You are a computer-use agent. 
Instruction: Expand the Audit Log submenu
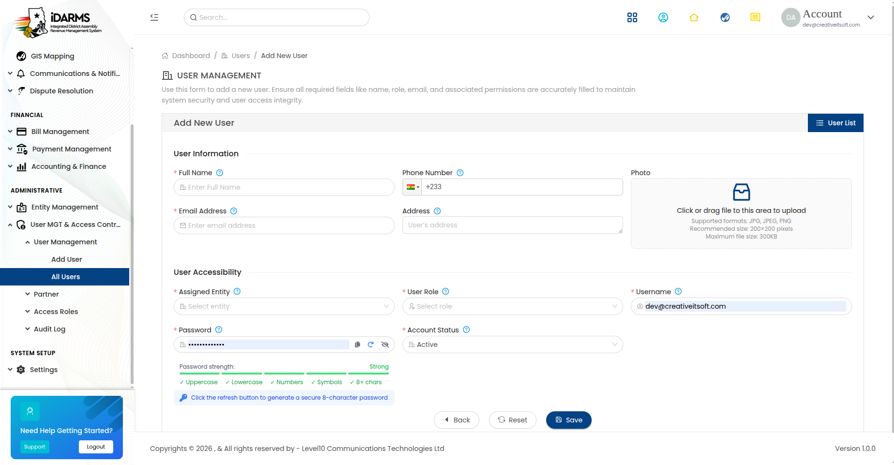64,329
